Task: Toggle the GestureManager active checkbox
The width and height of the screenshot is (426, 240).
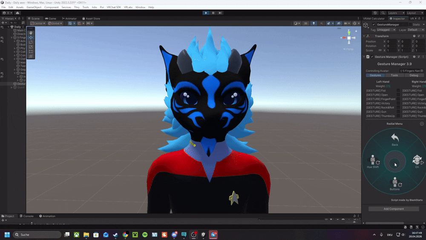Action: point(374,25)
